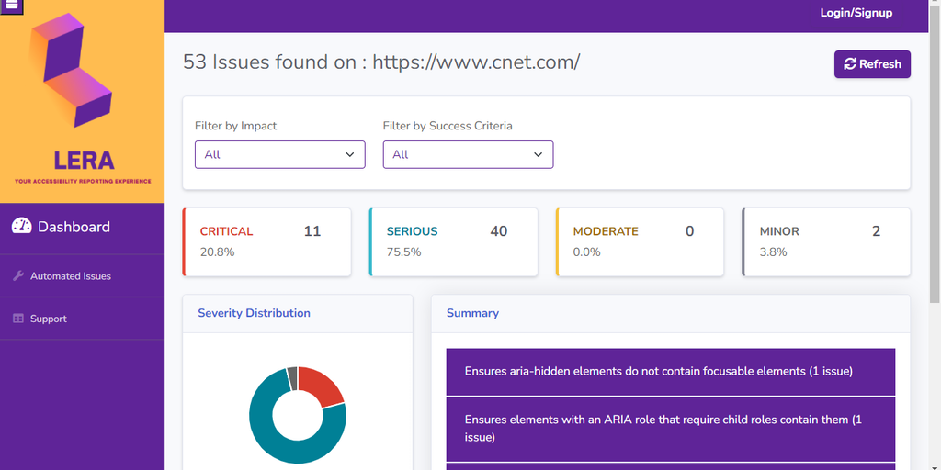Go to Automated Issues in sidebar
Screen dimensions: 941x470
pos(71,276)
